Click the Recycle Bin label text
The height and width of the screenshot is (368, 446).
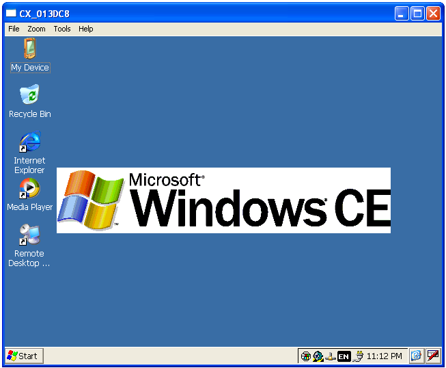[30, 114]
